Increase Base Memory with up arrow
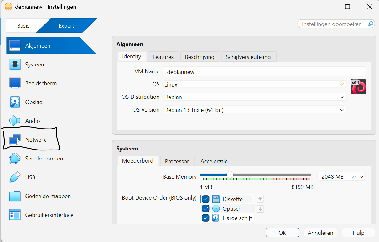This screenshot has height=242, width=379. [354, 177]
